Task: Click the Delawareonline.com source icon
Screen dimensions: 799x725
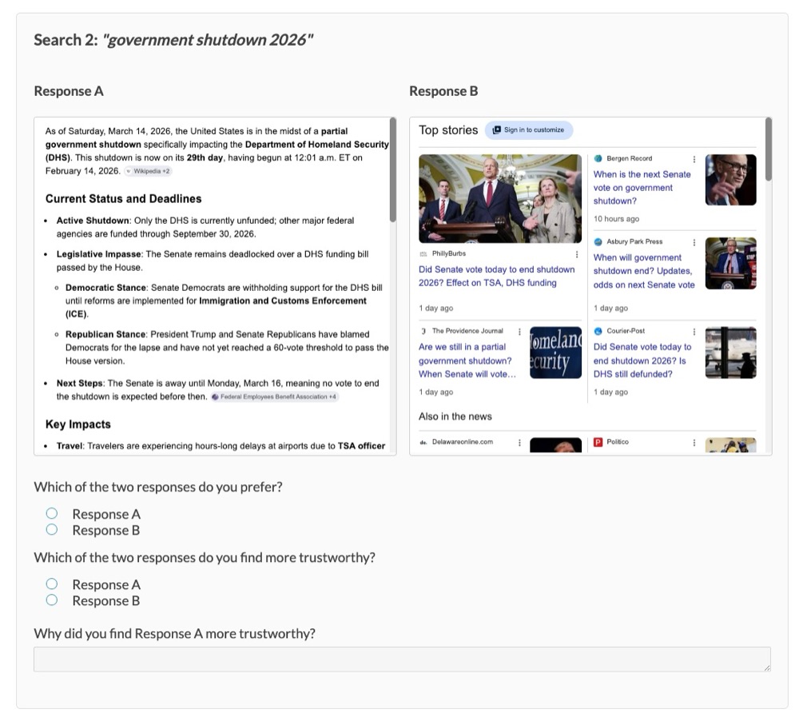Action: click(423, 442)
